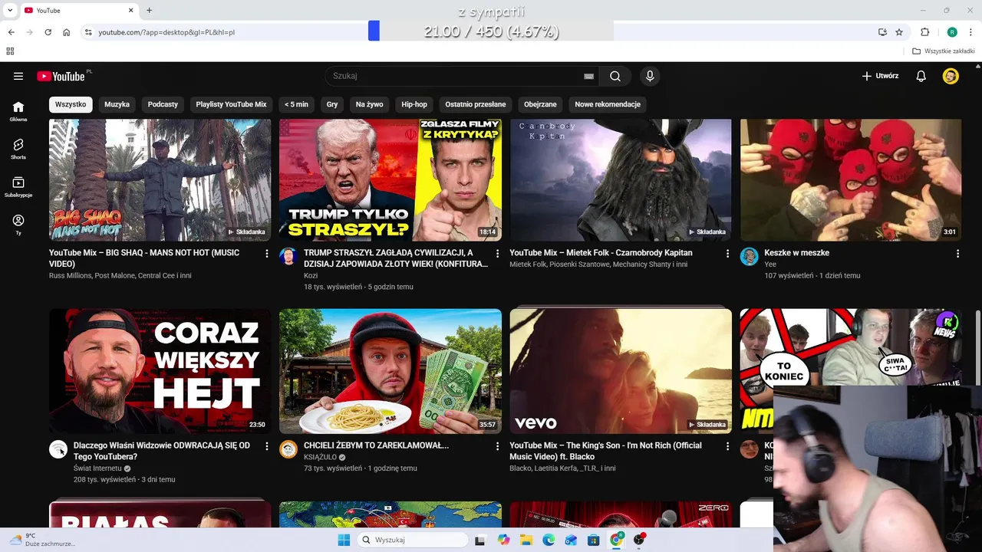
Task: Open Yee channel avatar
Action: [749, 256]
